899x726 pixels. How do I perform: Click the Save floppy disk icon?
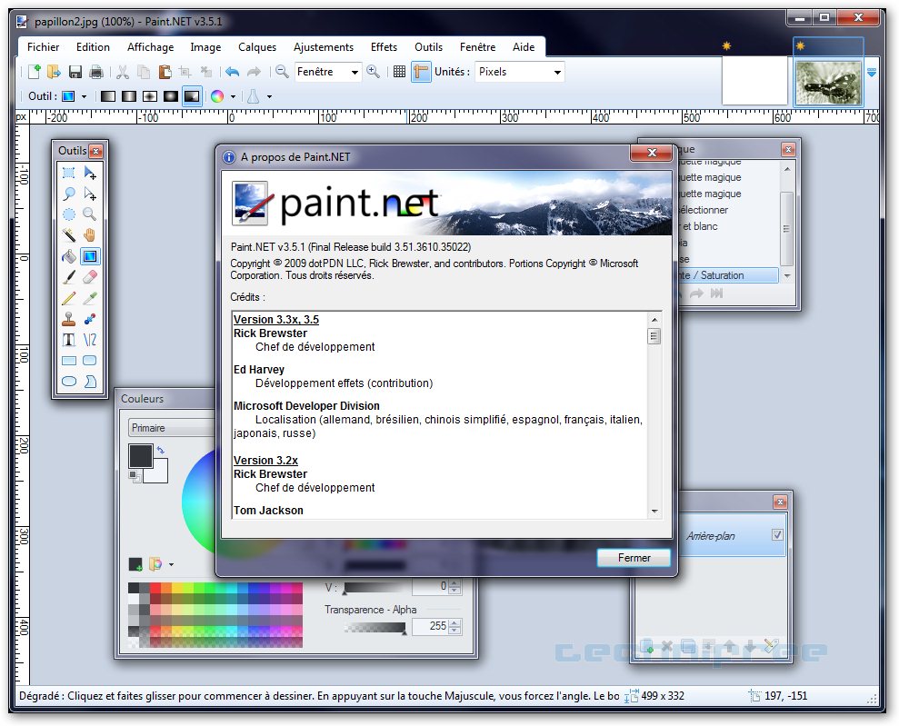click(x=75, y=72)
